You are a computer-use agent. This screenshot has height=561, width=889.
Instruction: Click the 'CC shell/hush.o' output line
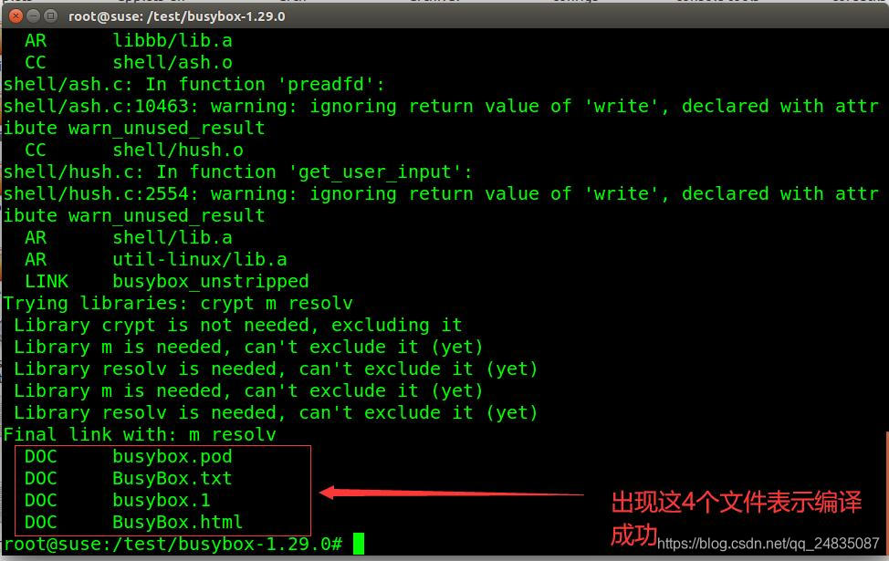[134, 151]
